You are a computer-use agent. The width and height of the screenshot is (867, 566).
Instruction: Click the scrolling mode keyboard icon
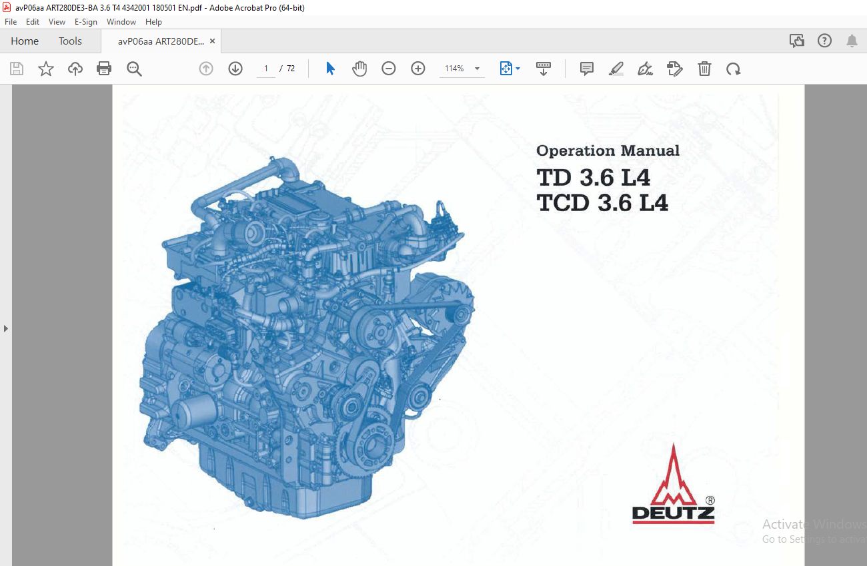point(544,69)
